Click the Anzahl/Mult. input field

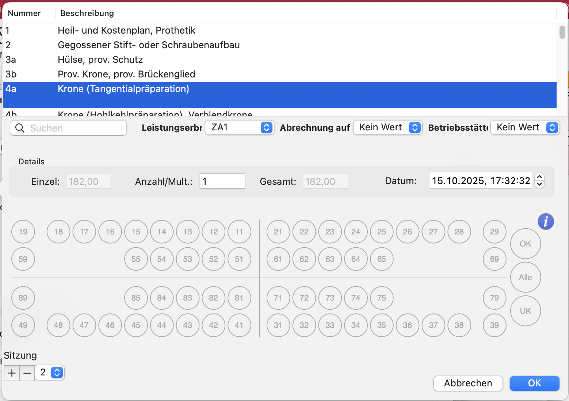tap(222, 181)
